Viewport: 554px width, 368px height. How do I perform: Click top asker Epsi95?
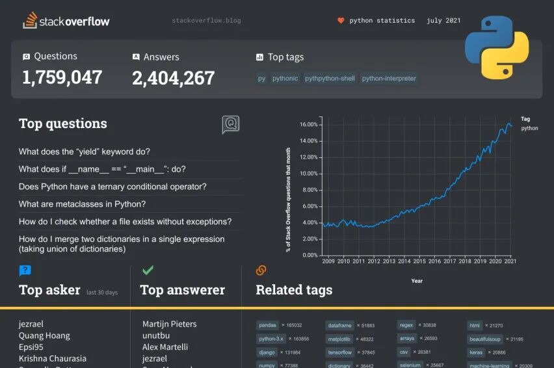click(x=31, y=347)
